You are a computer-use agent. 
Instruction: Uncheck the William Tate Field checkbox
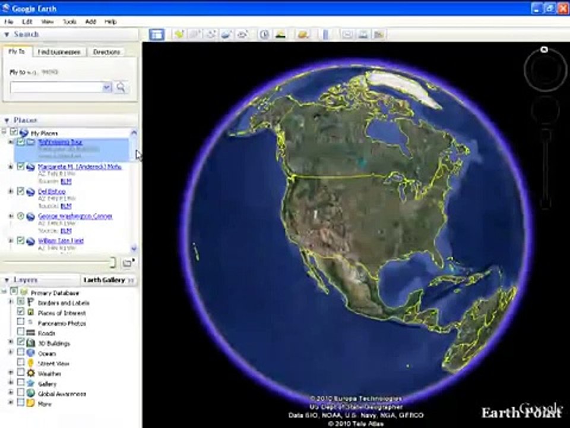(21, 240)
